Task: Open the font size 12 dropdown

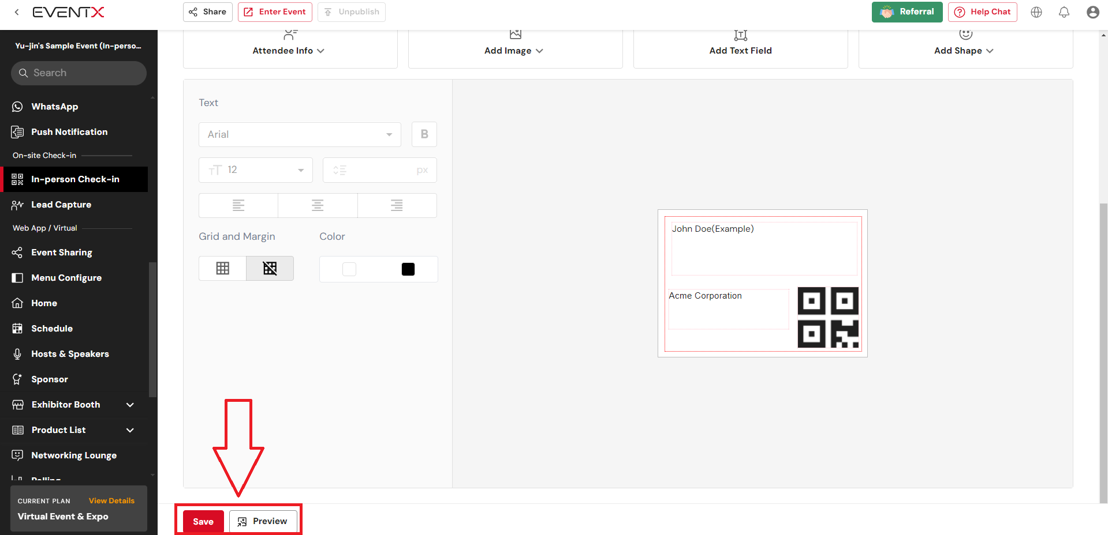Action: click(x=256, y=170)
